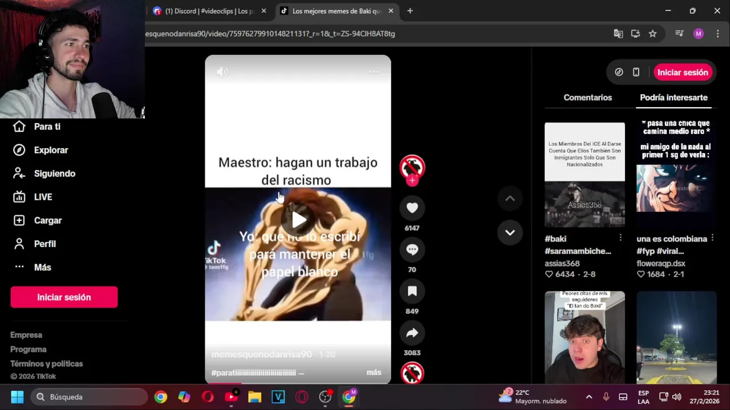Unmute the video with speaker icon
The width and height of the screenshot is (730, 410).
pos(222,72)
